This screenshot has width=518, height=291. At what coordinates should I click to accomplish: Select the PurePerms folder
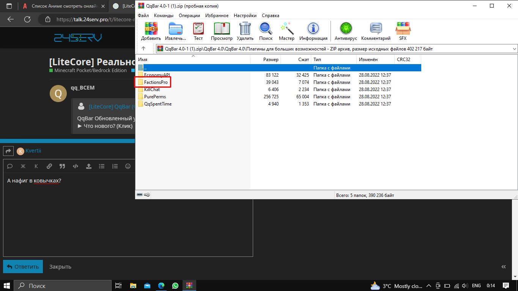pyautogui.click(x=155, y=97)
